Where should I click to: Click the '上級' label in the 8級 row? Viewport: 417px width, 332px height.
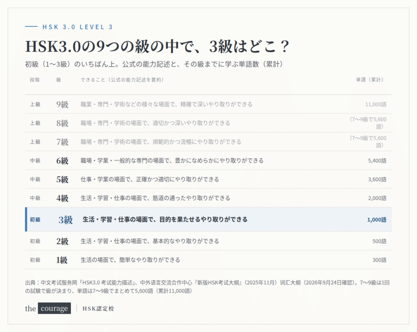pyautogui.click(x=35, y=123)
